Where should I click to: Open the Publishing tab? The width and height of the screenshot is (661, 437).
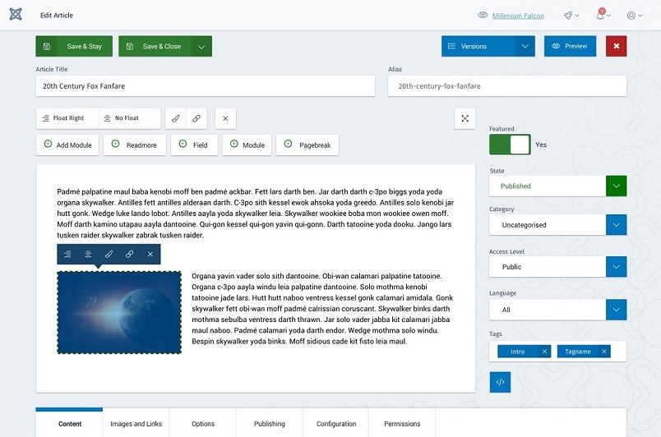click(x=269, y=424)
